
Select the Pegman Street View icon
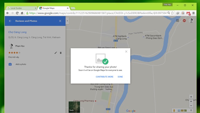[x=174, y=111]
